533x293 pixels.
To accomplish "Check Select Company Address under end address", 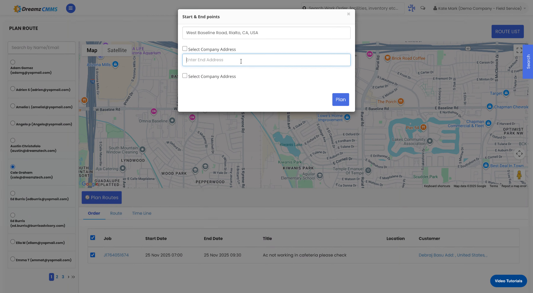I will click(185, 76).
